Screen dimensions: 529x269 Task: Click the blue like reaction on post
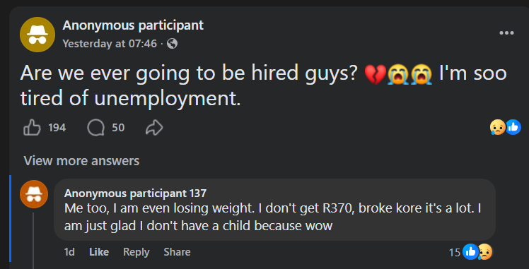513,127
